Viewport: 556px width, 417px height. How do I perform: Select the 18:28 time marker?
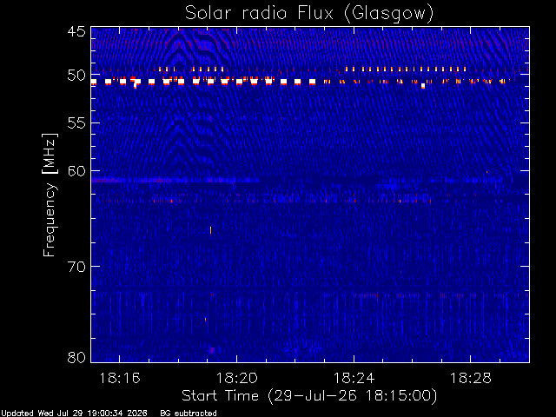tap(471, 378)
